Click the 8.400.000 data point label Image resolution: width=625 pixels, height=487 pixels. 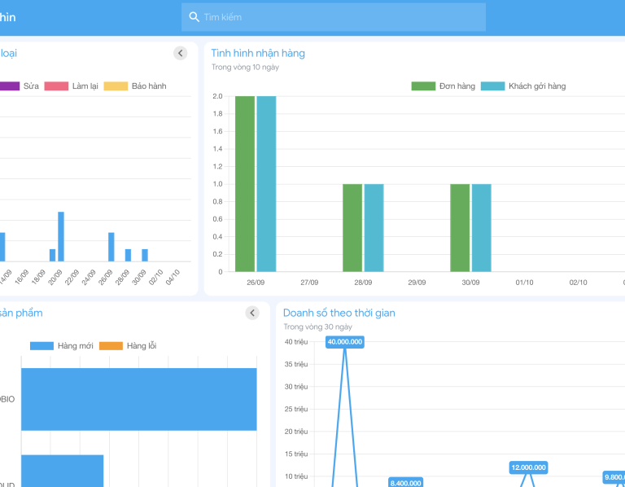404,482
